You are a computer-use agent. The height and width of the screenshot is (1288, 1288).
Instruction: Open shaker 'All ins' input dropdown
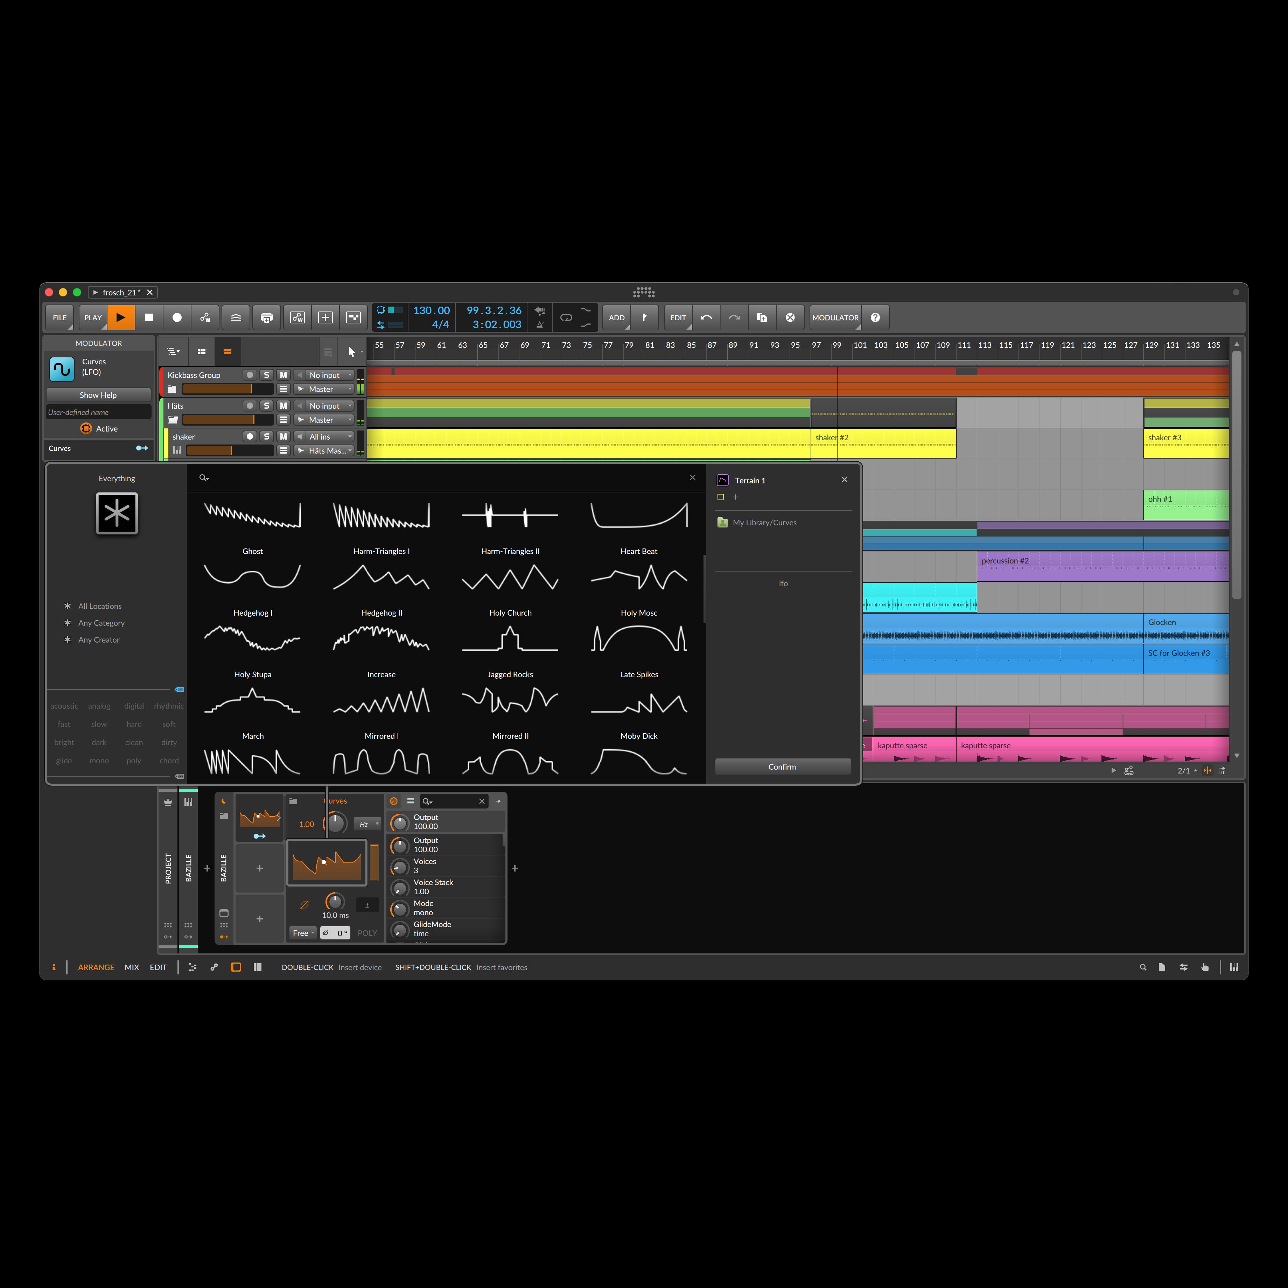330,436
